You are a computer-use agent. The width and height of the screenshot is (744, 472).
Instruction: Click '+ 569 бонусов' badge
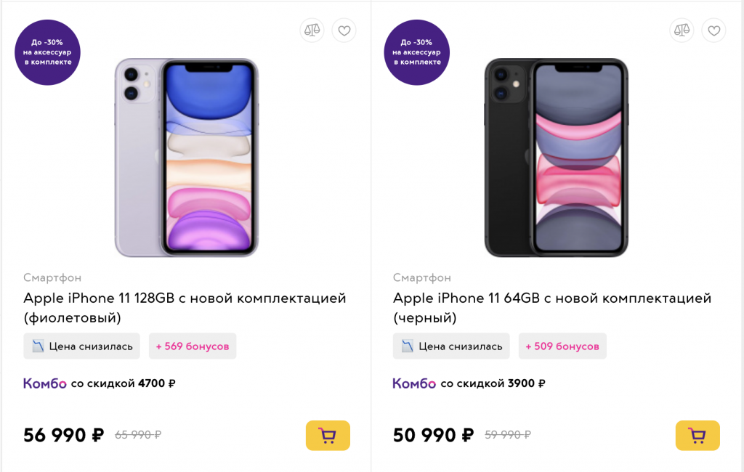tap(193, 346)
